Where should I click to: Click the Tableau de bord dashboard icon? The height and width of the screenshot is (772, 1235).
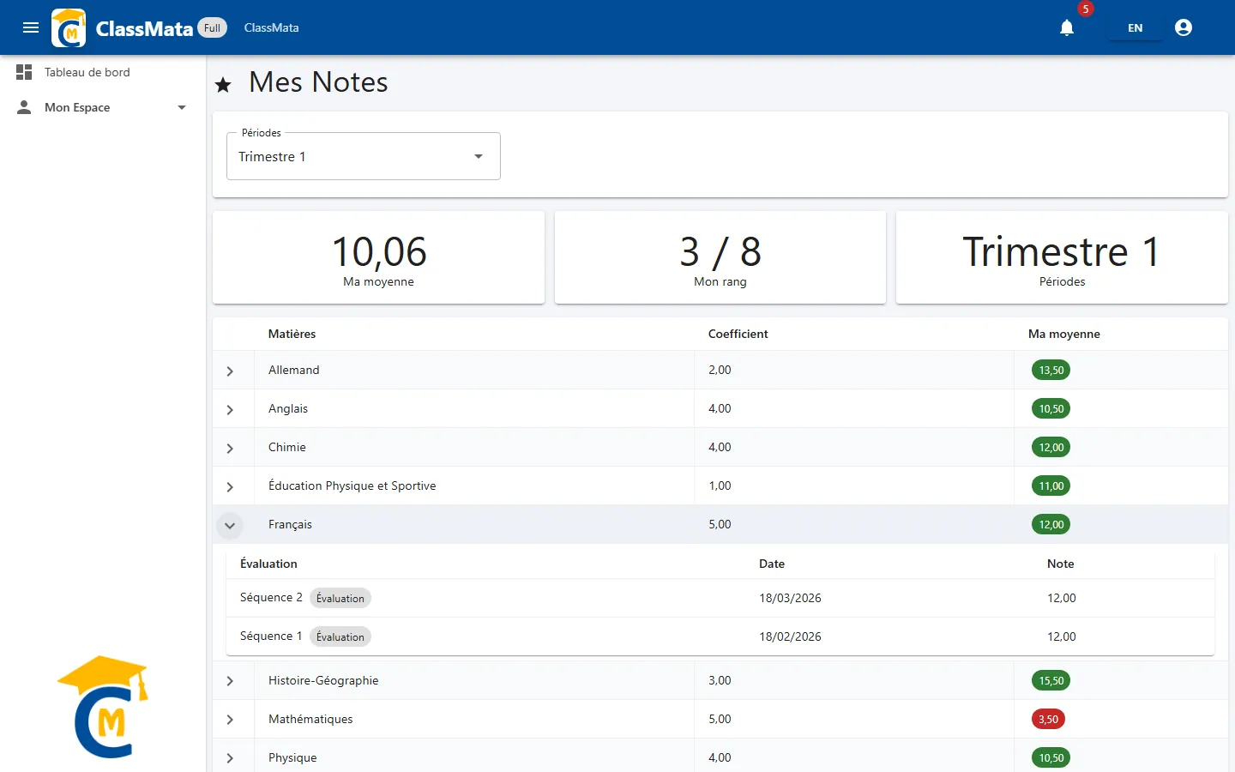click(x=24, y=72)
